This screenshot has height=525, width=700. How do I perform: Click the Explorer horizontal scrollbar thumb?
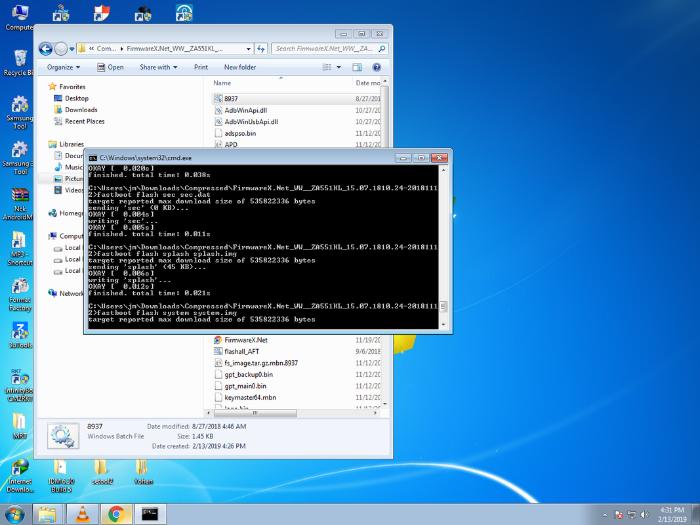(x=255, y=413)
